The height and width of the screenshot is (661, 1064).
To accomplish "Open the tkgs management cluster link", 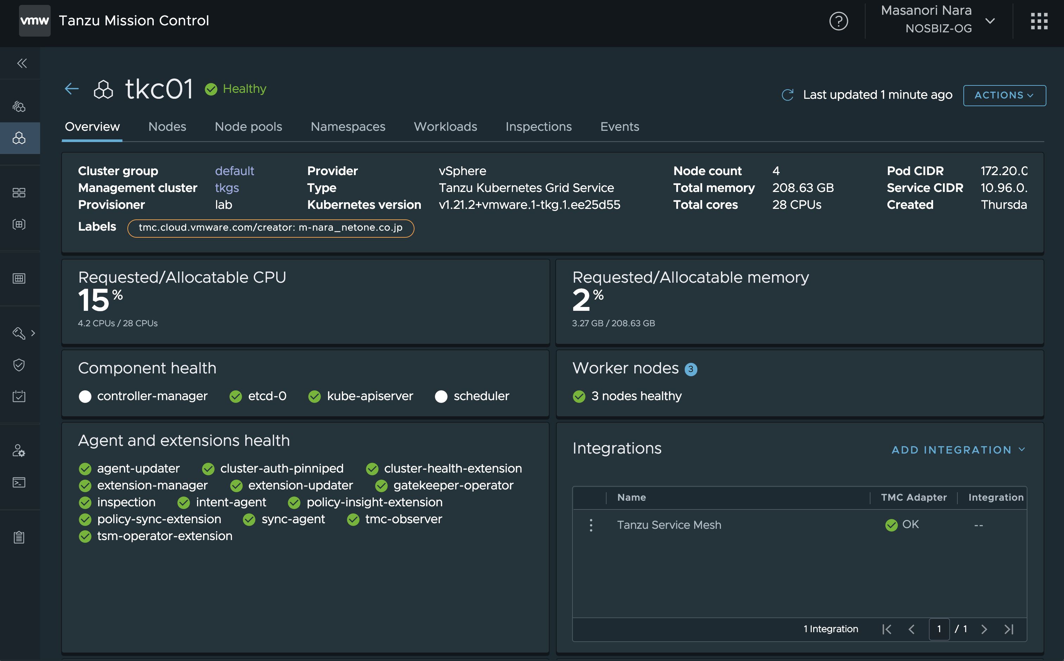I will point(227,188).
